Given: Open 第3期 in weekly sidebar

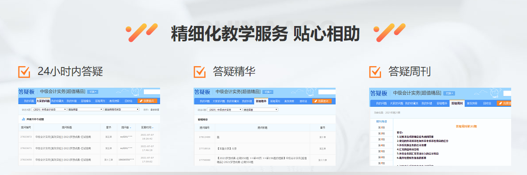Looking at the screenshot, I should click(381, 139).
